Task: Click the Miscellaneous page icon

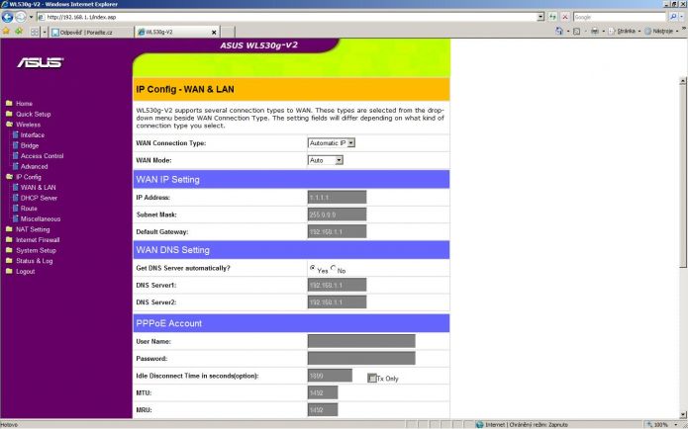Action: click(x=16, y=218)
